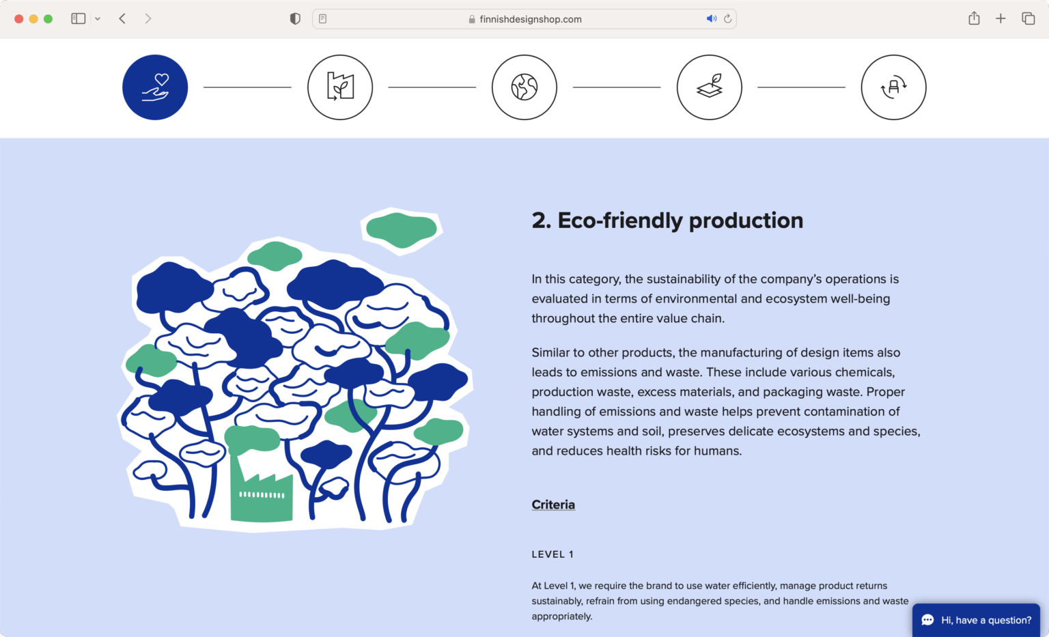
Task: Reload the page
Action: coord(728,19)
